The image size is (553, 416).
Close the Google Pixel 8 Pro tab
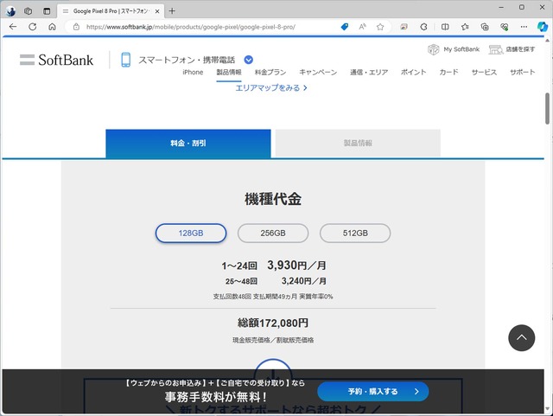click(x=157, y=11)
